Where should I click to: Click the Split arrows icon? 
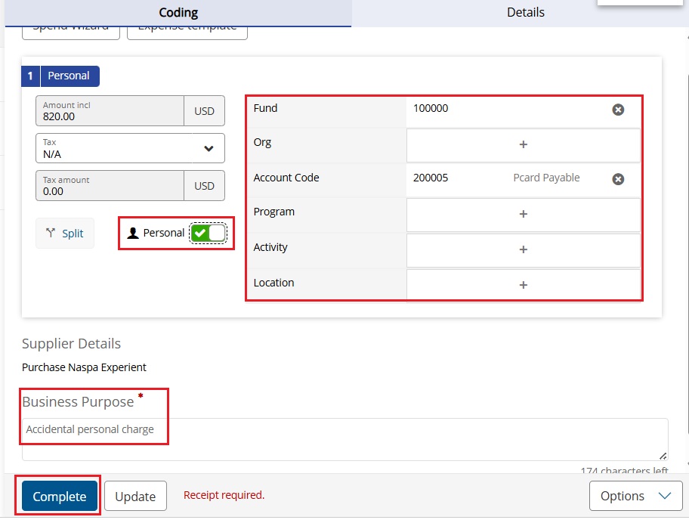[51, 233]
